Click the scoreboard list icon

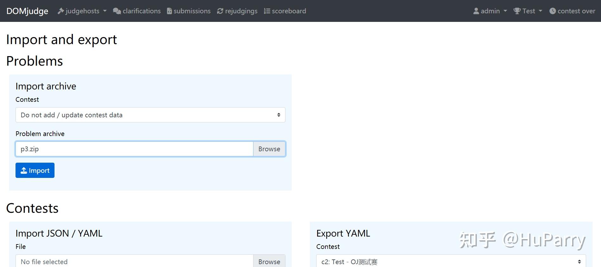tap(267, 11)
